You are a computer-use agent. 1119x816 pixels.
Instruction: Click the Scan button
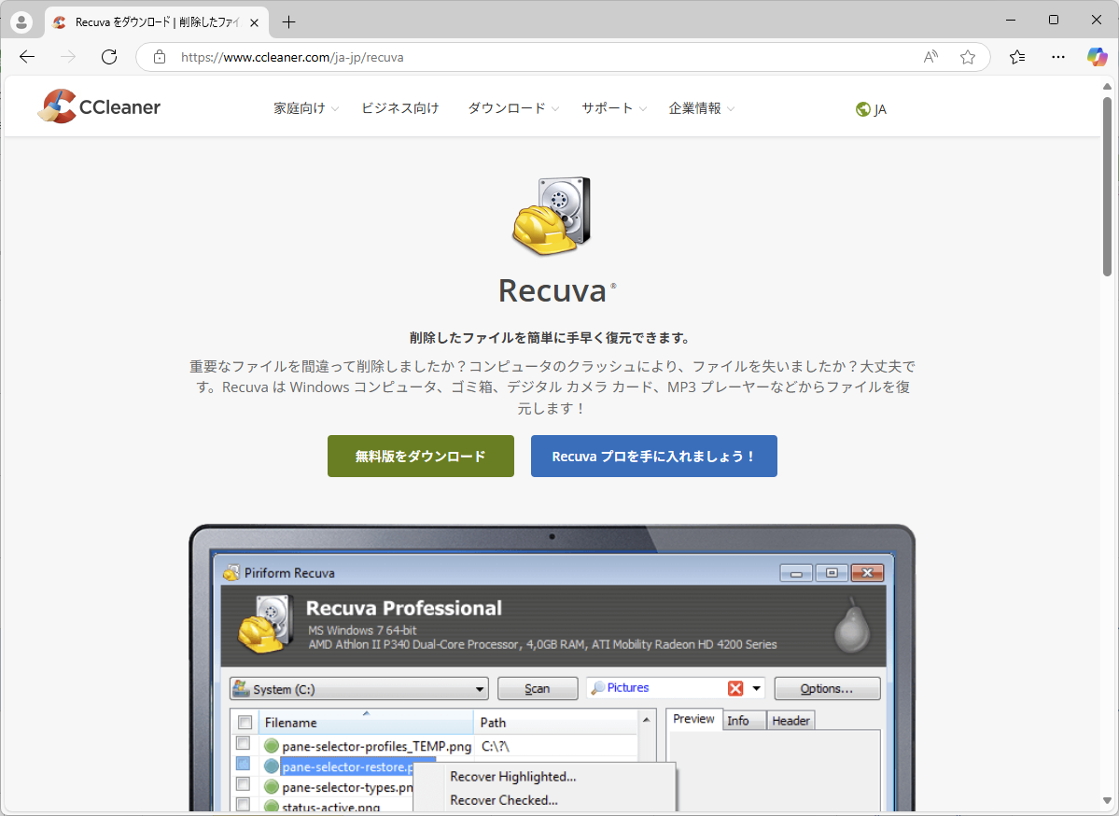pos(538,688)
